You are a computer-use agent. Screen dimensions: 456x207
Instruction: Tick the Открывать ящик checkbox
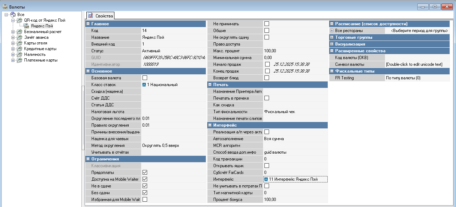click(267, 166)
